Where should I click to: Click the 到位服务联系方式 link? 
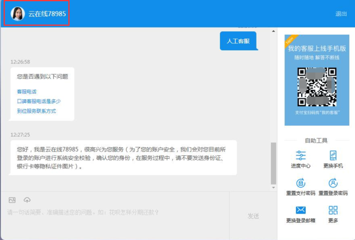(36, 111)
